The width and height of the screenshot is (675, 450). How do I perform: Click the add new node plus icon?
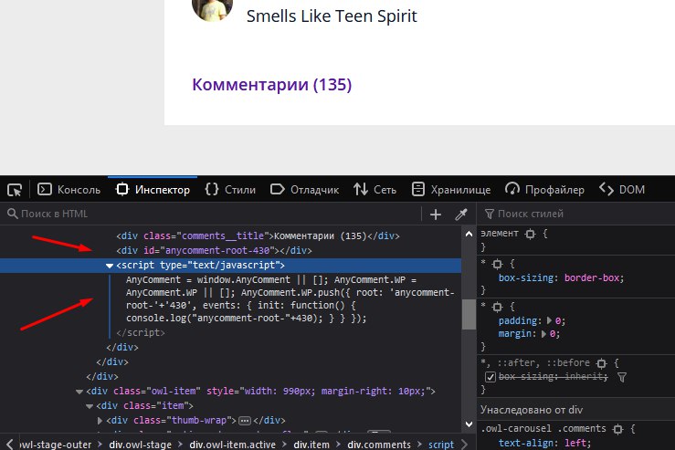(436, 215)
